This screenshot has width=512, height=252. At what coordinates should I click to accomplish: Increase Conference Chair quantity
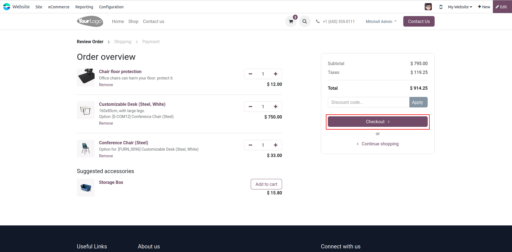(275, 145)
